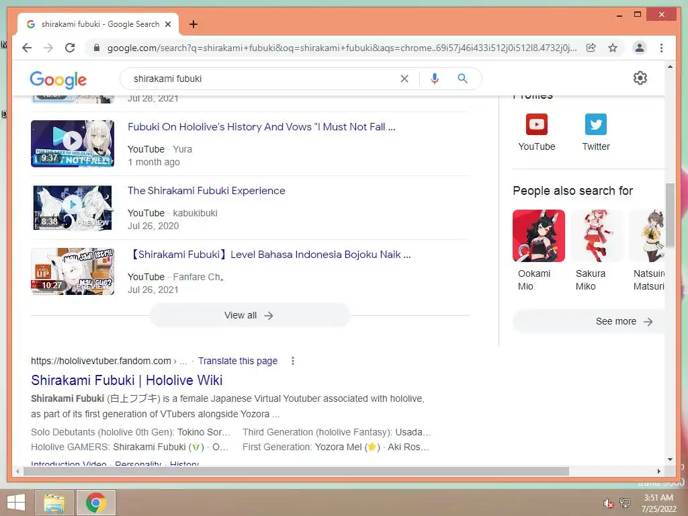This screenshot has height=516, width=688.
Task: Reload the Google search page
Action: [x=70, y=48]
